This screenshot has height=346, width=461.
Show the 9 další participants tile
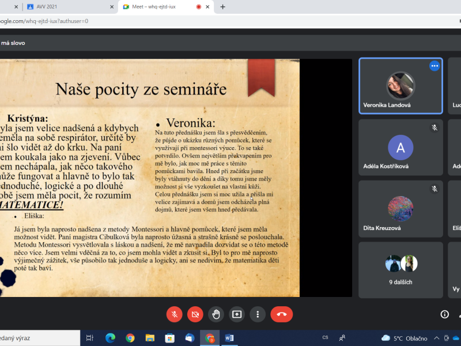pos(400,269)
